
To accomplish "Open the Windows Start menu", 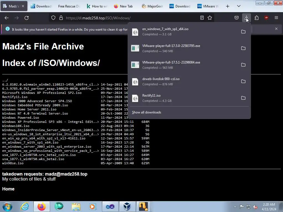I will pyautogui.click(x=7, y=206).
